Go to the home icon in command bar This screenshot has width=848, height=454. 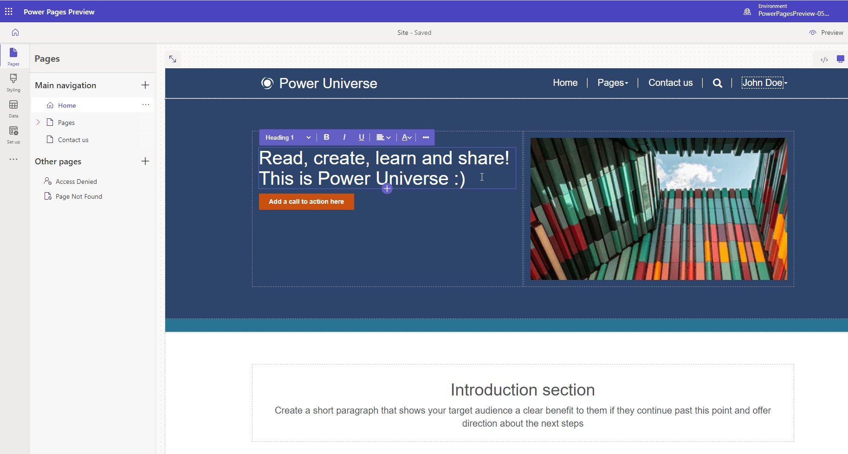tap(15, 32)
